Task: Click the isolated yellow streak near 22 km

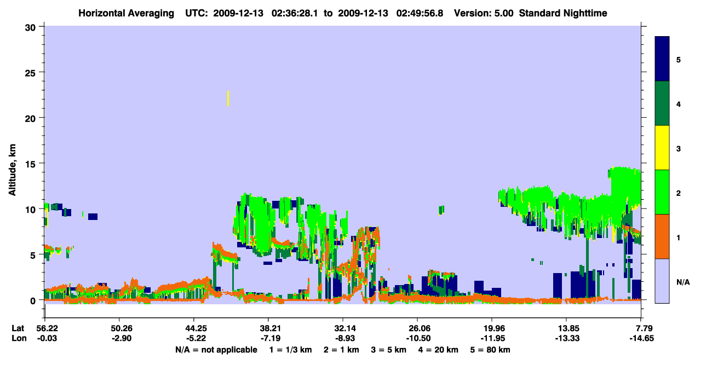Action: pyautogui.click(x=228, y=99)
